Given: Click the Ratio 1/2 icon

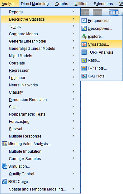Looking at the screenshot, I should click(84, 60).
